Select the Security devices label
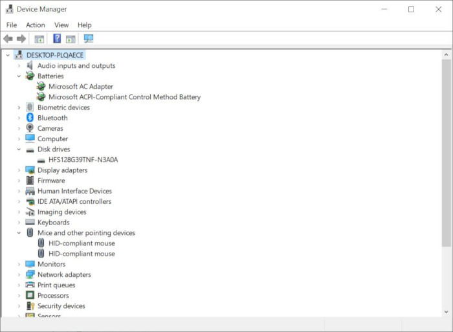 (x=61, y=305)
